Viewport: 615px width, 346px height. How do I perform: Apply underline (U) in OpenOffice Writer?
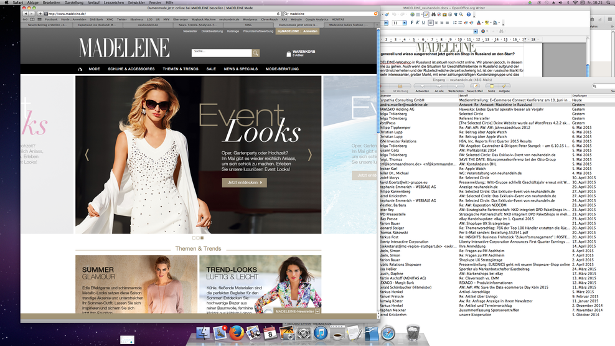point(423,23)
